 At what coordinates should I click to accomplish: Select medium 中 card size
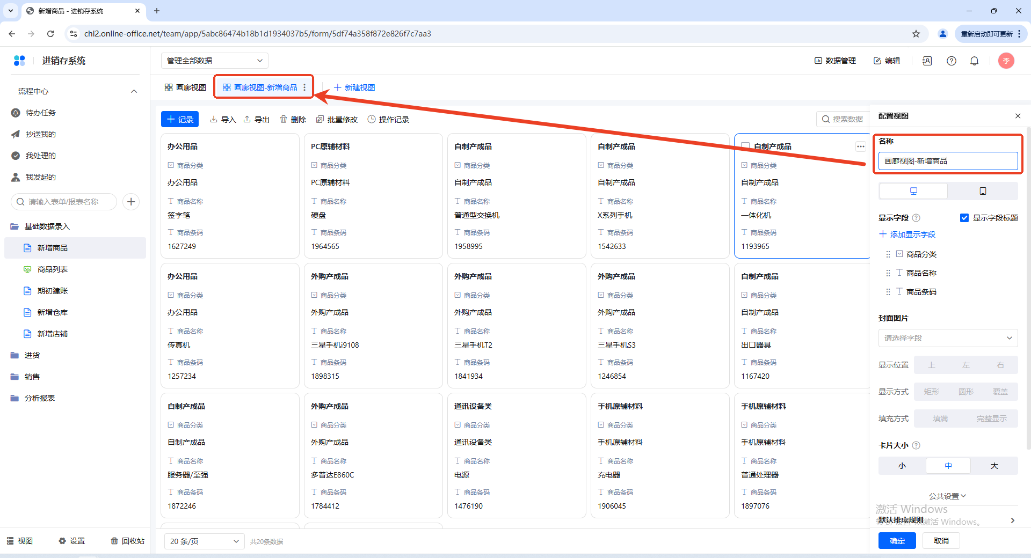tap(948, 466)
